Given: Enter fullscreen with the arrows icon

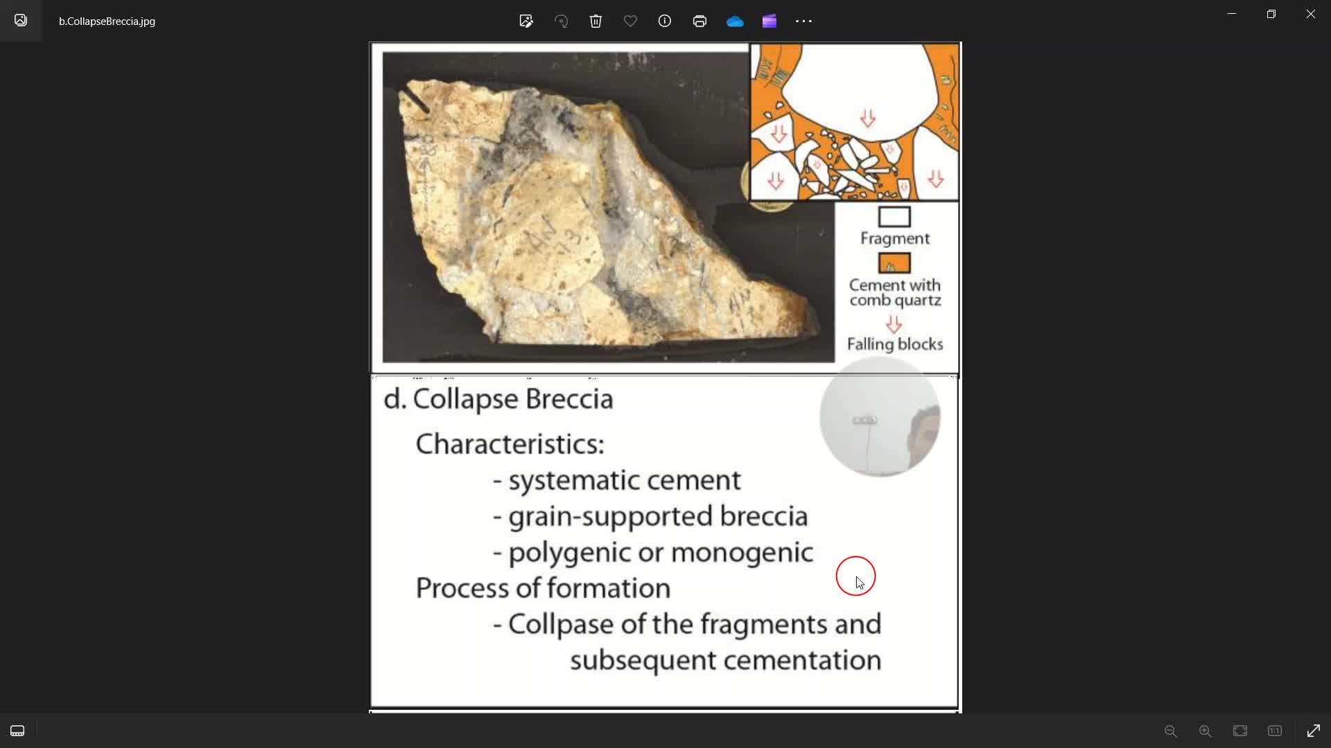Looking at the screenshot, I should click(x=1314, y=731).
